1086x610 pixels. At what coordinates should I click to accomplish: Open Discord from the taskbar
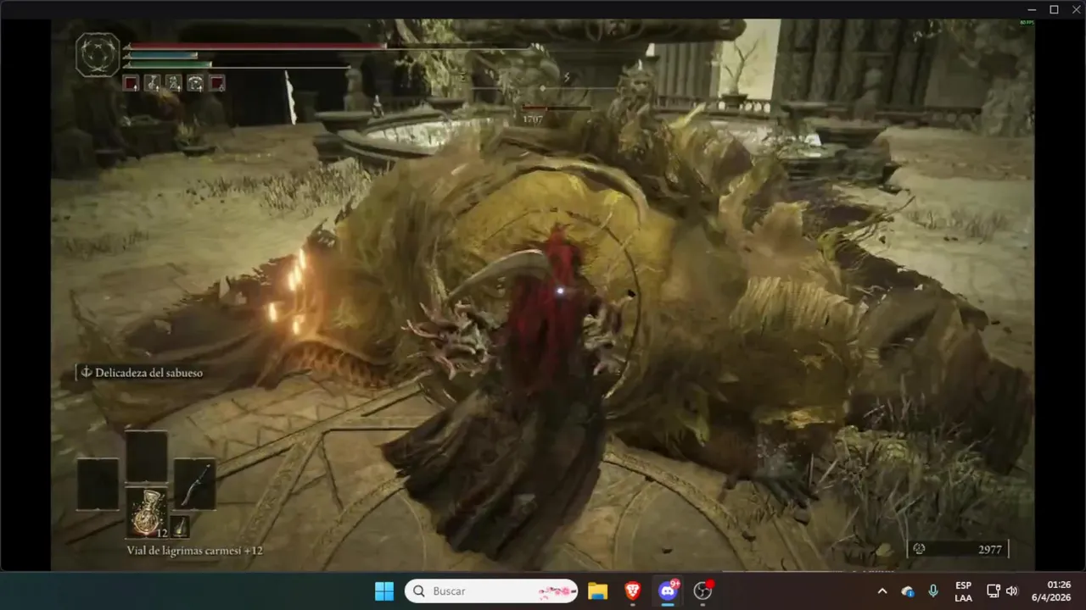coord(668,591)
